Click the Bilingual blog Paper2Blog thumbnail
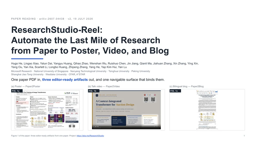This screenshot has height=144, width=256. [x=207, y=110]
